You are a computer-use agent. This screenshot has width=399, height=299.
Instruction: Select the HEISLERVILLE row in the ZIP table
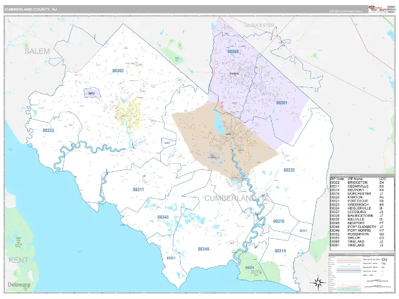pyautogui.click(x=359, y=208)
